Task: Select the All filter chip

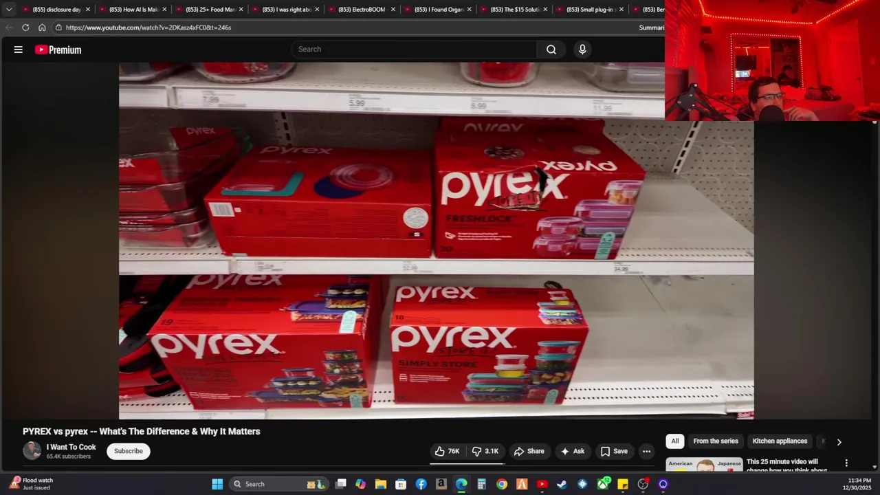Action: pyautogui.click(x=675, y=441)
